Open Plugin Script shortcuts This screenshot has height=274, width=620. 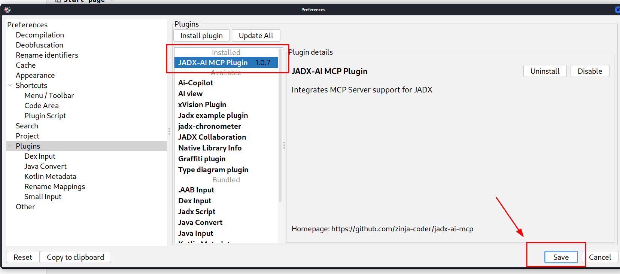point(45,116)
